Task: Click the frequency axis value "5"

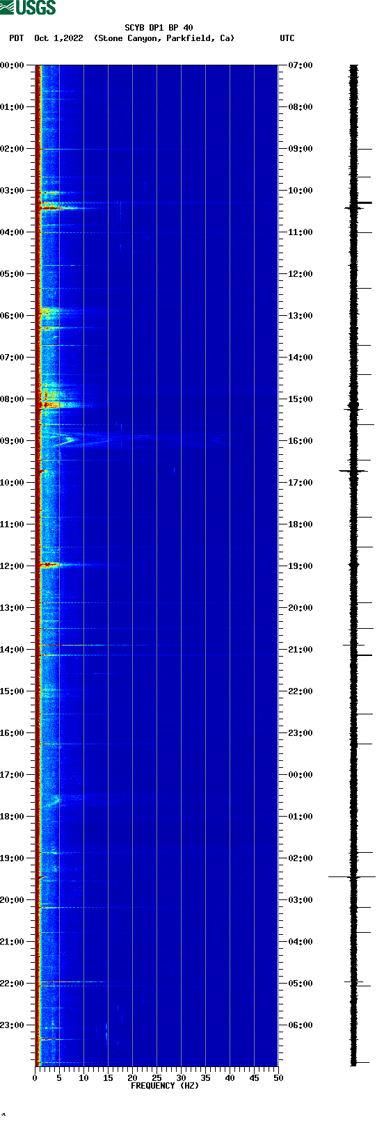Action: coord(59,1077)
